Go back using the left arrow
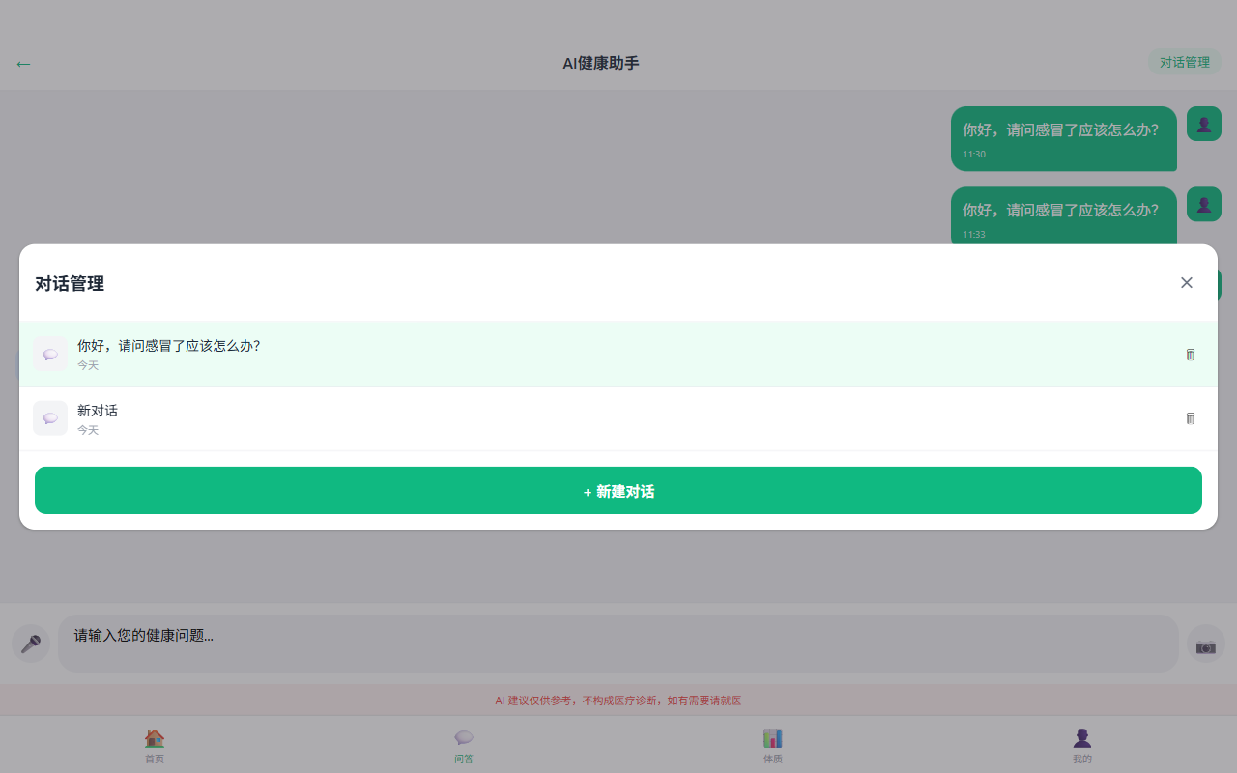1237x773 pixels. tap(23, 64)
